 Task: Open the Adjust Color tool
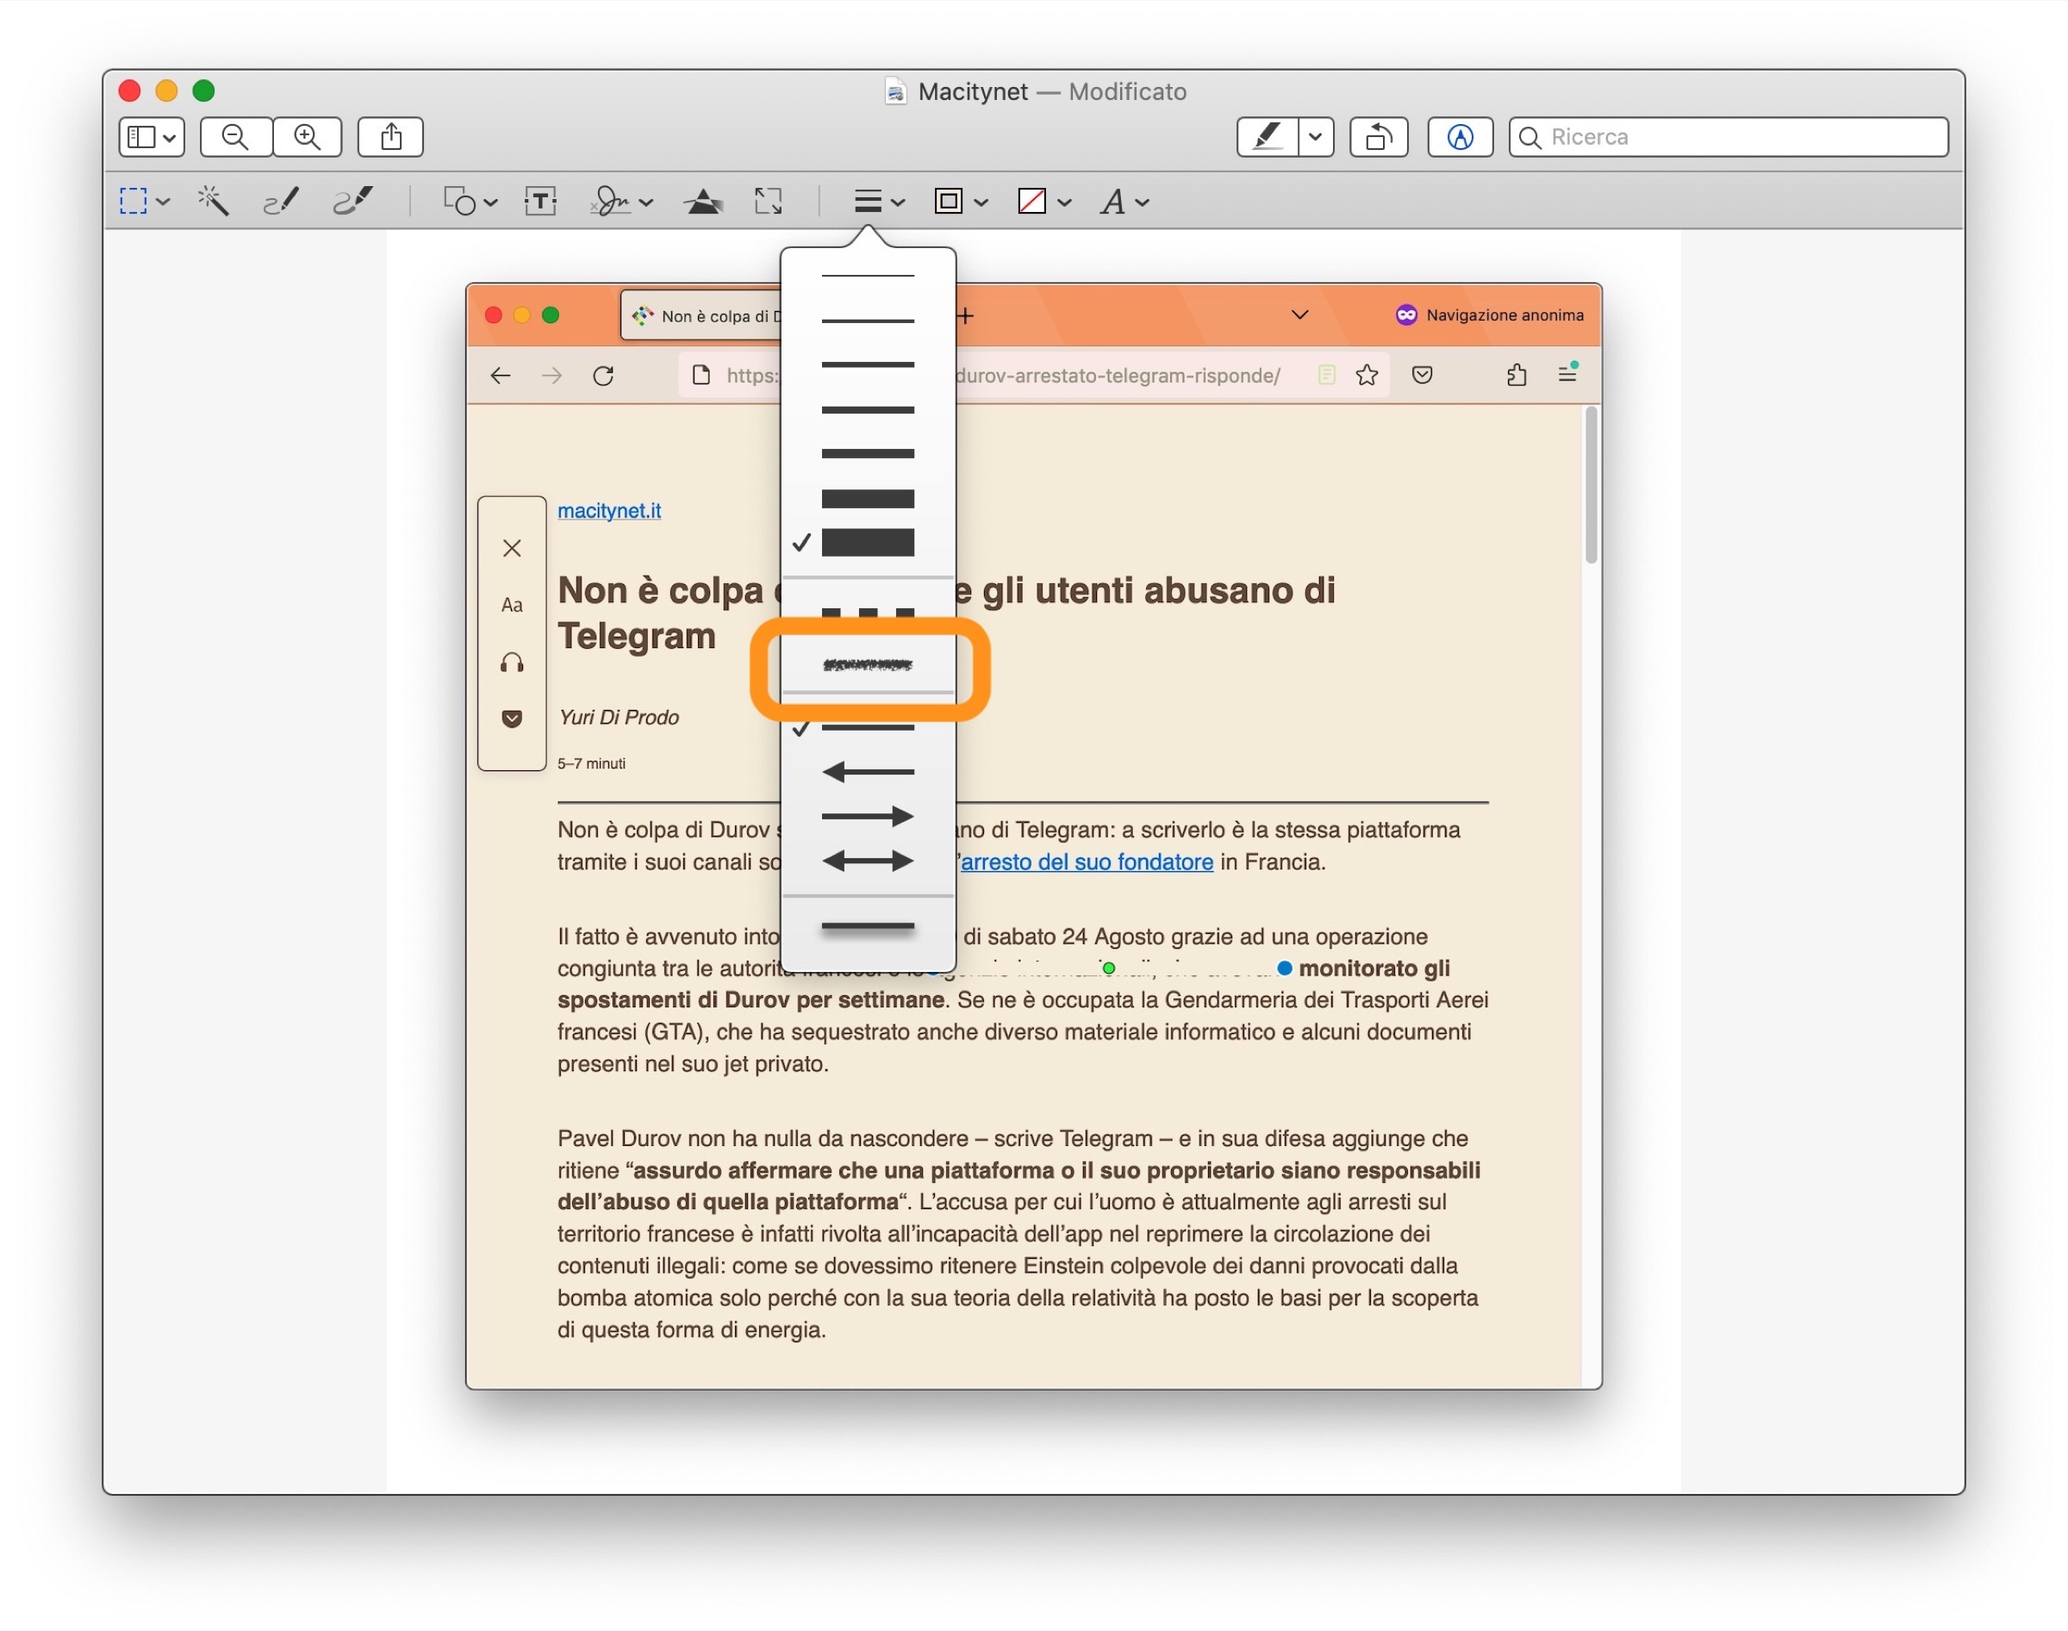pos(703,202)
